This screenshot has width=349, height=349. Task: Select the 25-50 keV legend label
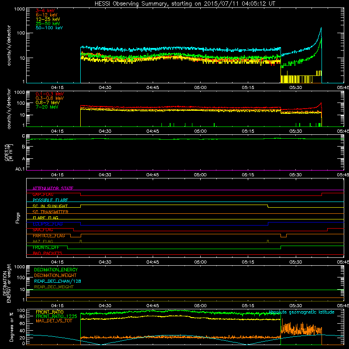point(48,24)
